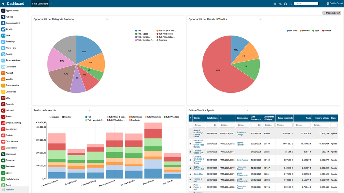This screenshot has width=344, height=193.
Task: Open Presenze in the sidebar
Action: 8,160
